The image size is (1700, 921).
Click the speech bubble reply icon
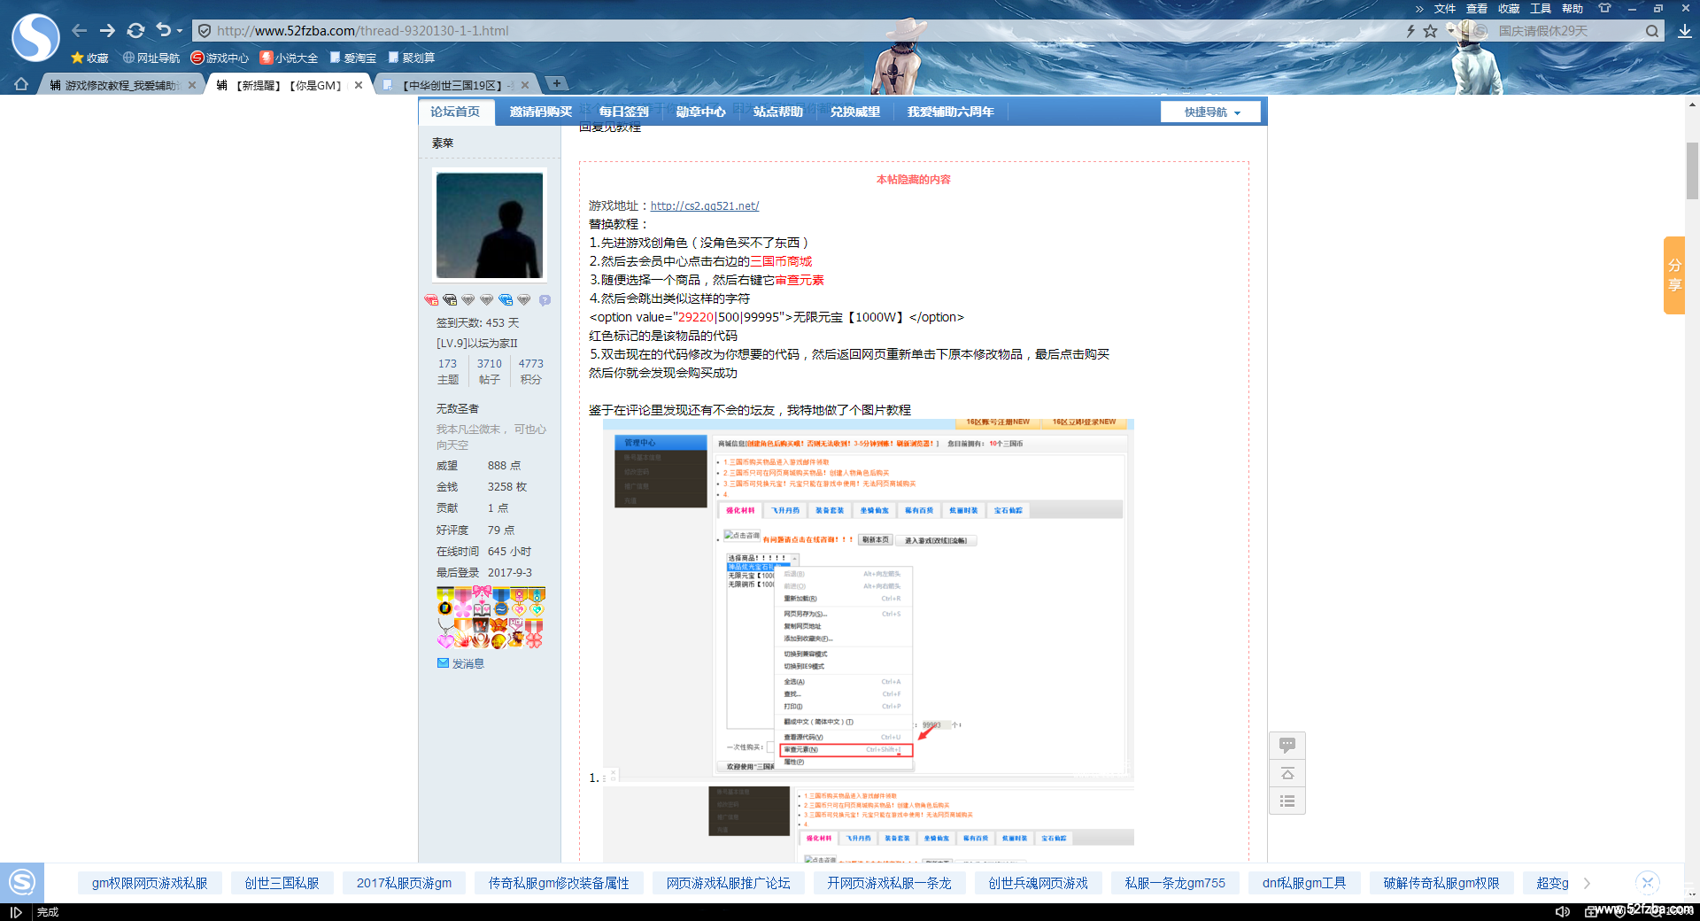1287,746
